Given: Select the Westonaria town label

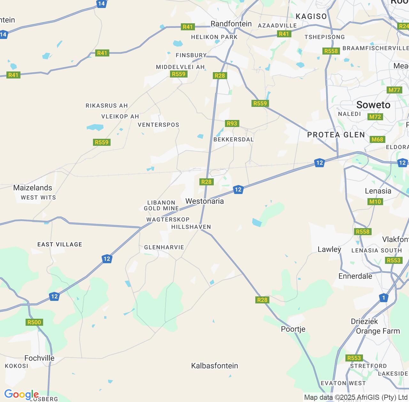Looking at the screenshot, I should coord(204,201).
